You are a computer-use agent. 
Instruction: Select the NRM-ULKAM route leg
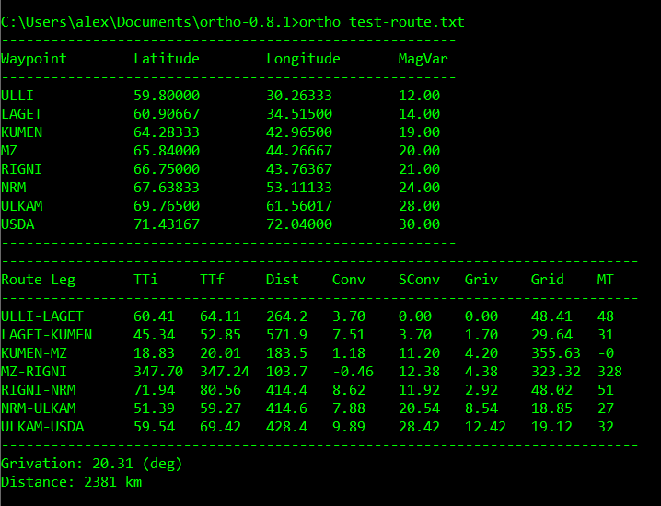pyautogui.click(x=39, y=408)
